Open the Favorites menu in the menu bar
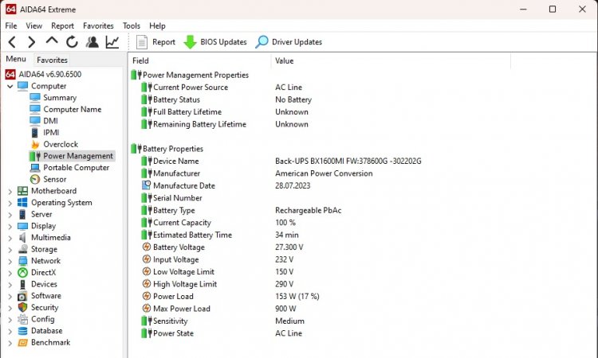 98,26
